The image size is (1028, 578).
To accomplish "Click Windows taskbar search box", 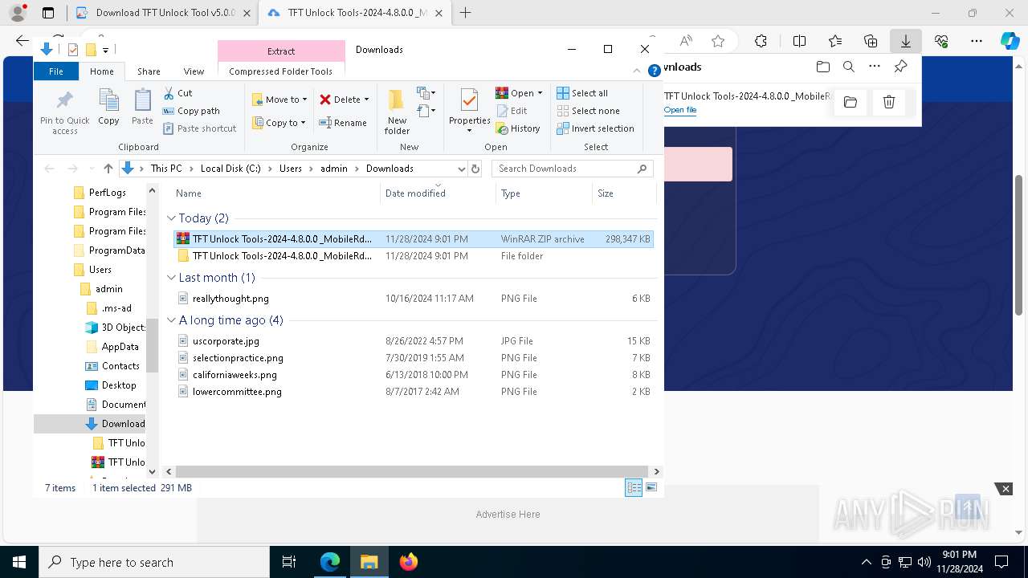I will pos(154,562).
